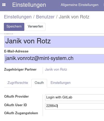Go to Einstellungen in the breadcrumb
The image size is (104, 121).
click(x=18, y=17)
